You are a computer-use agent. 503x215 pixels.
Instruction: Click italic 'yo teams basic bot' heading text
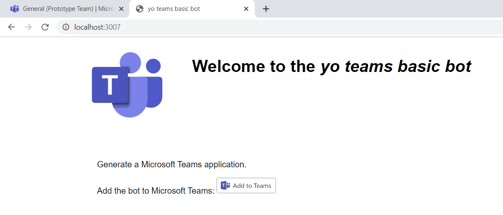(396, 66)
